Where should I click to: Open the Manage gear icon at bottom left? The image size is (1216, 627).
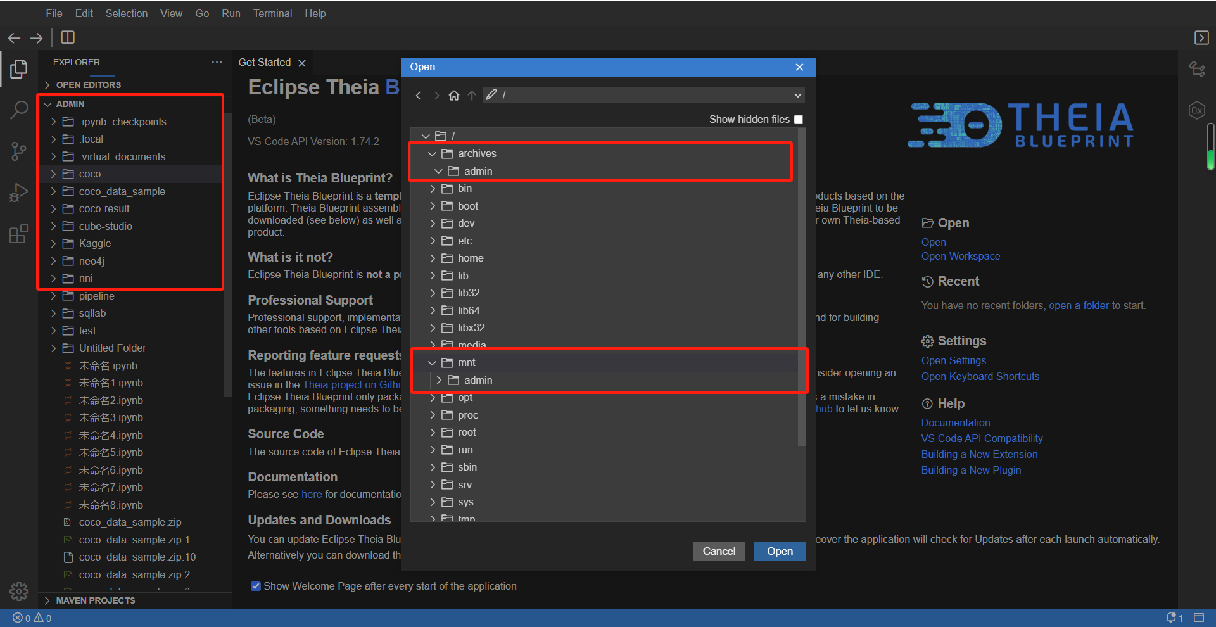coord(19,591)
